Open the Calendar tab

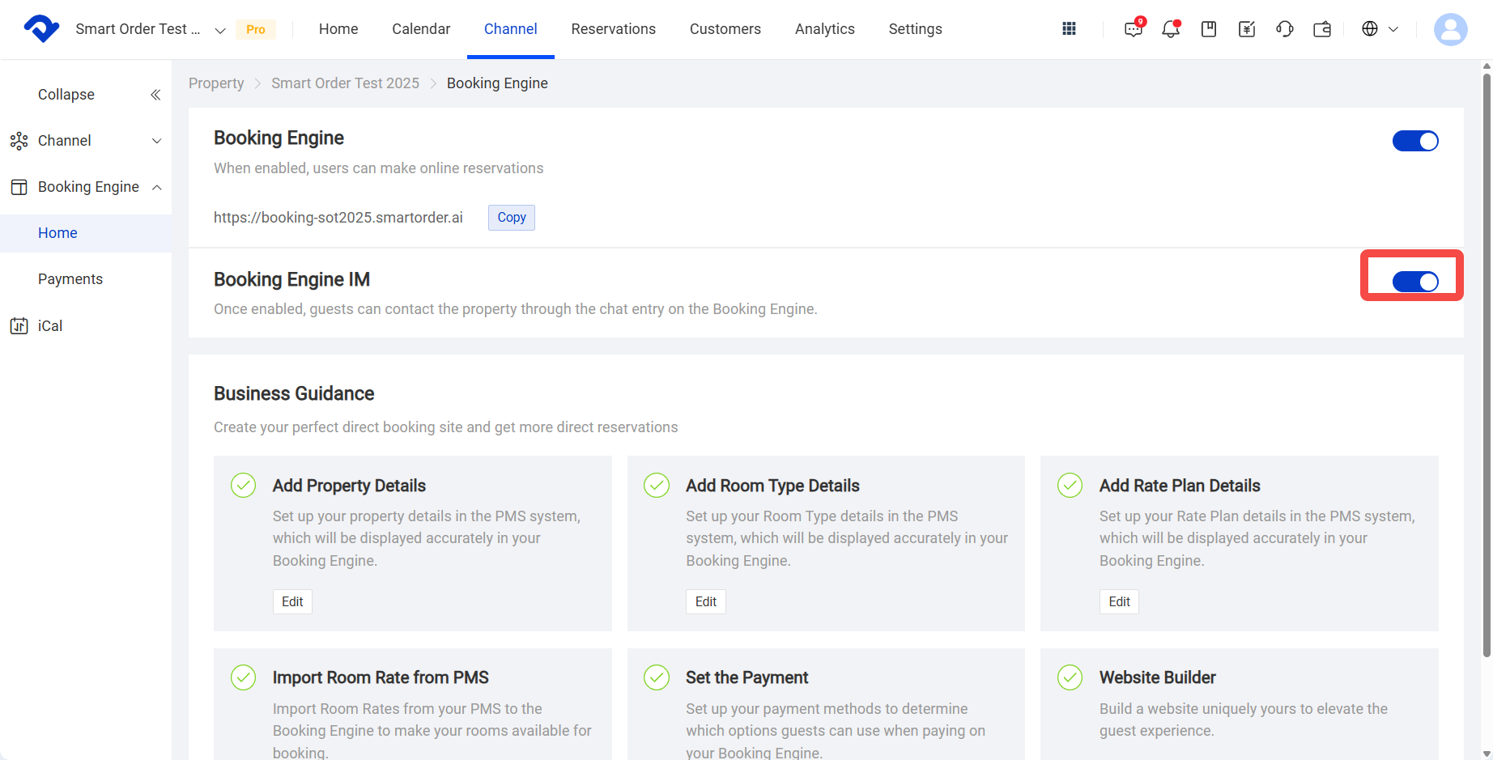pos(421,29)
